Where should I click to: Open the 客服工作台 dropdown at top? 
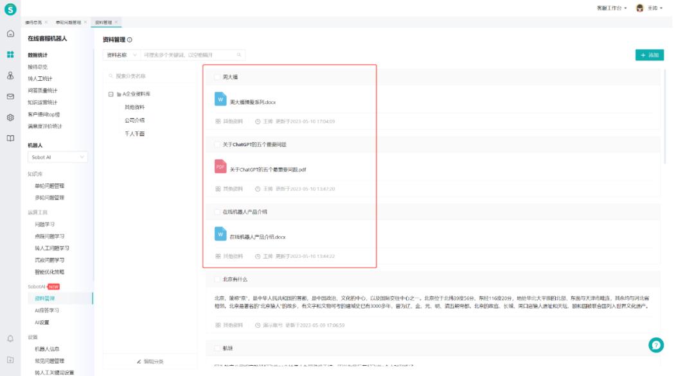click(612, 8)
